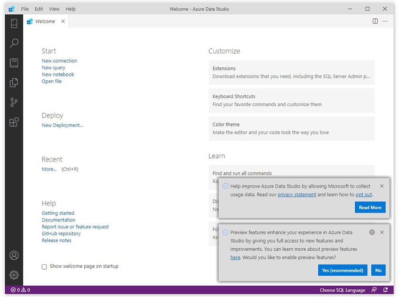Viewport: 402px width, 297px height.
Task: Open the Connections view in activity bar
Action: pyautogui.click(x=14, y=23)
